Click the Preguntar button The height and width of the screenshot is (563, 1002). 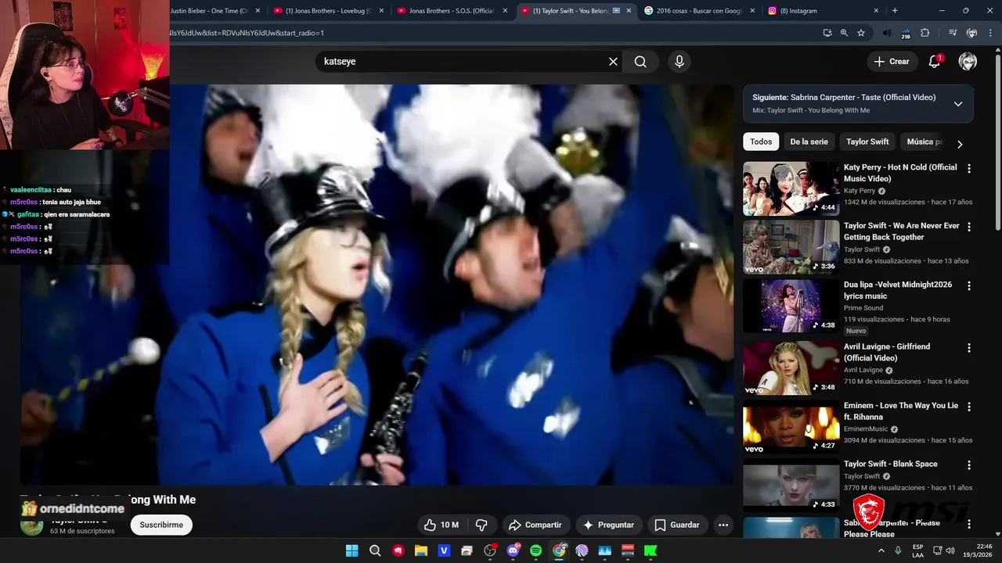[x=608, y=525]
